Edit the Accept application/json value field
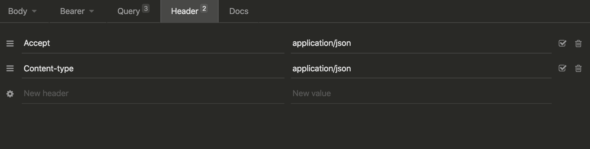590x149 pixels. point(421,43)
